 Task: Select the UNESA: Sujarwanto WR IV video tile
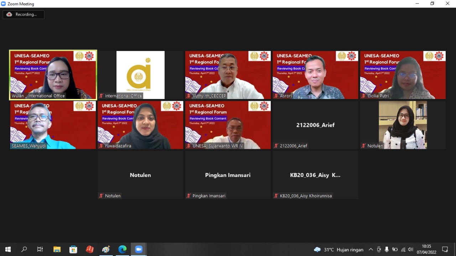228,125
